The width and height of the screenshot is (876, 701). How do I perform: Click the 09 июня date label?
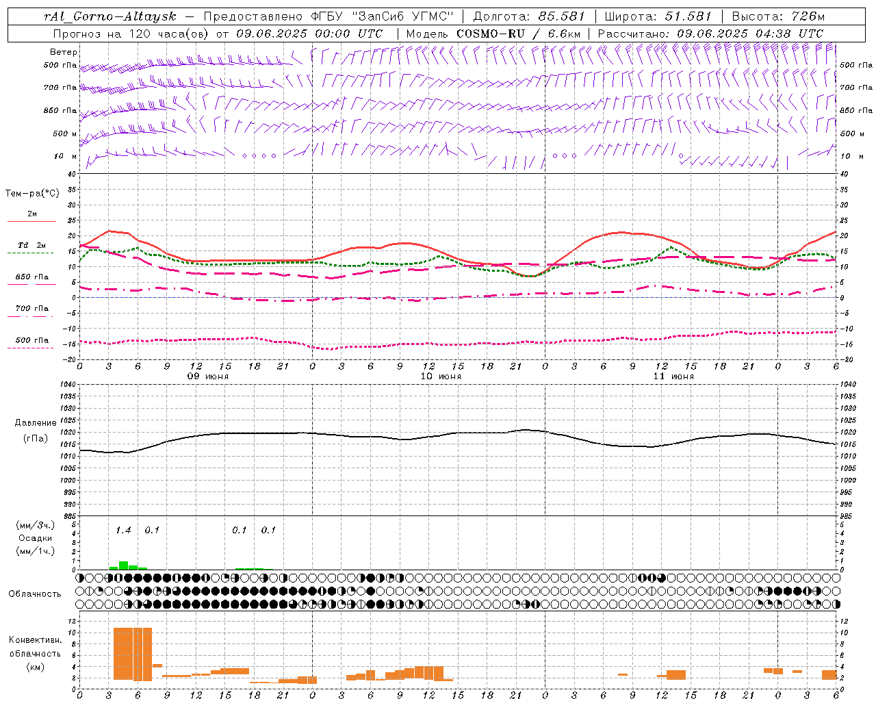point(208,377)
